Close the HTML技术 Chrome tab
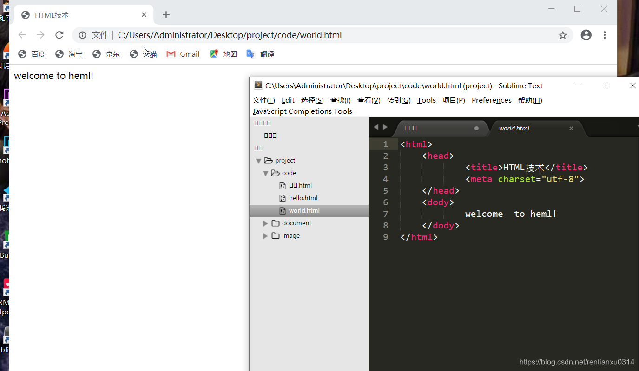 click(144, 15)
